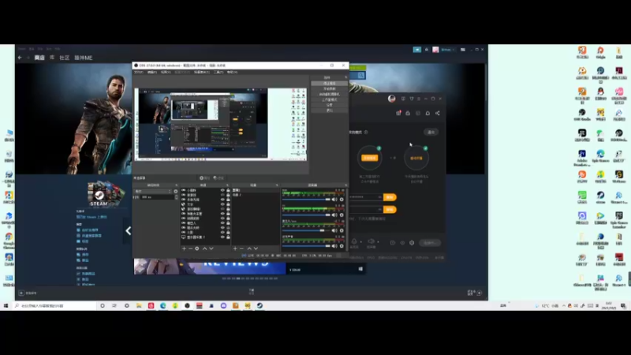Pop out the OBS Controls dock

pyautogui.click(x=345, y=77)
